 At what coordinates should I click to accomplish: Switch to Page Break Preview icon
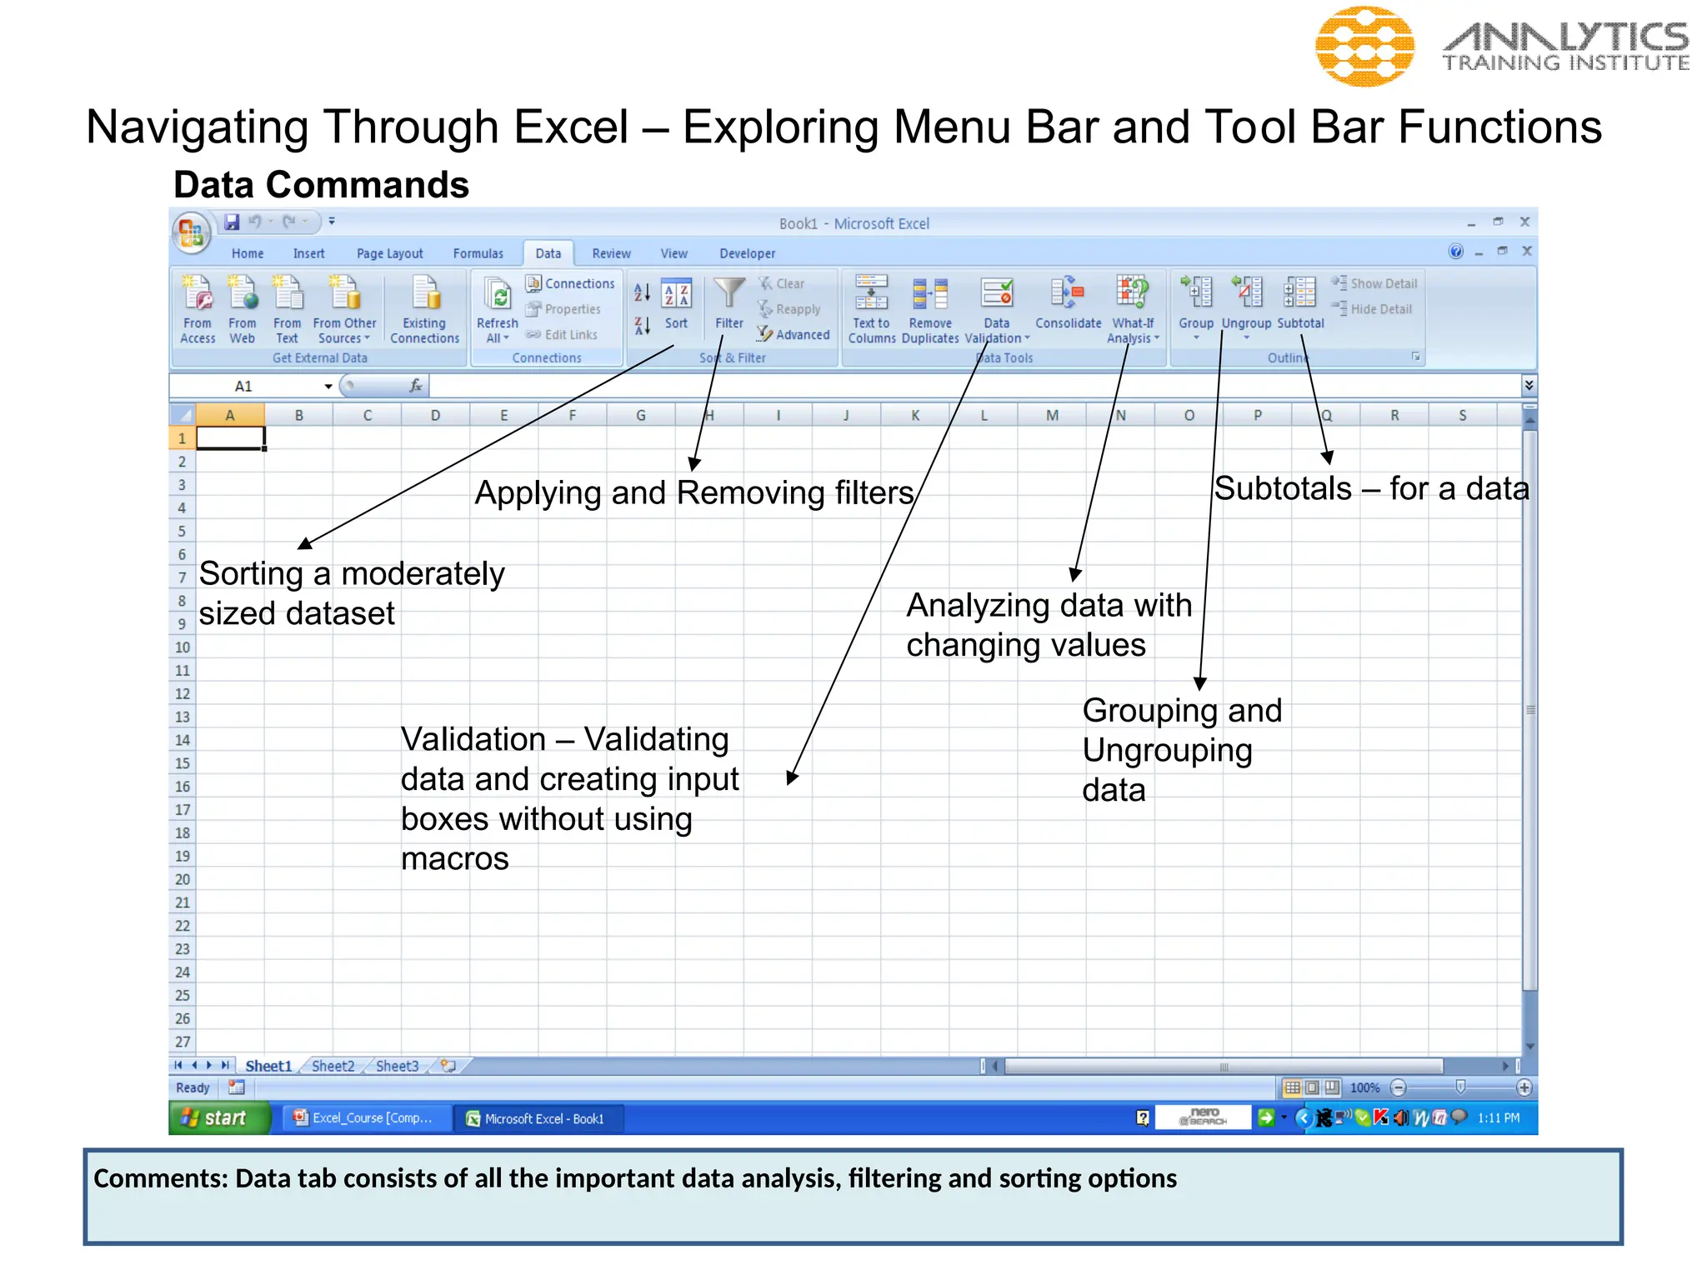click(x=1332, y=1087)
